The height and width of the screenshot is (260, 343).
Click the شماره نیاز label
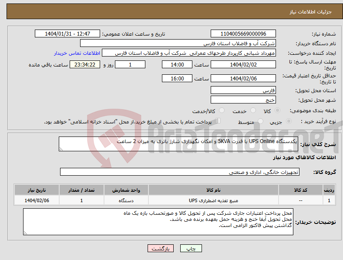324,34
